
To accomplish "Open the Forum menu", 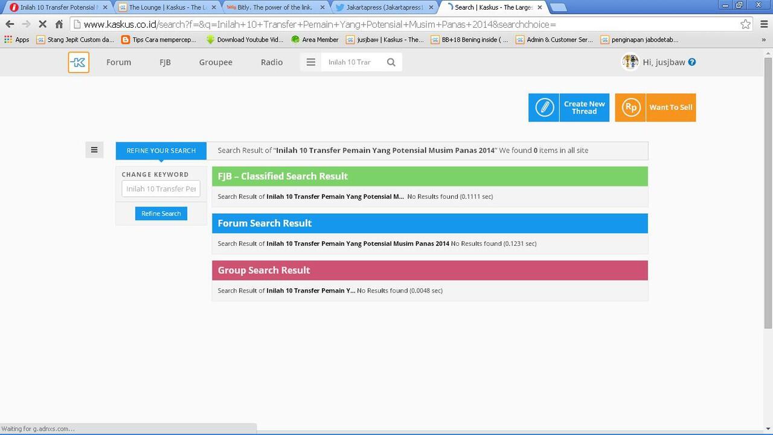I will 118,62.
